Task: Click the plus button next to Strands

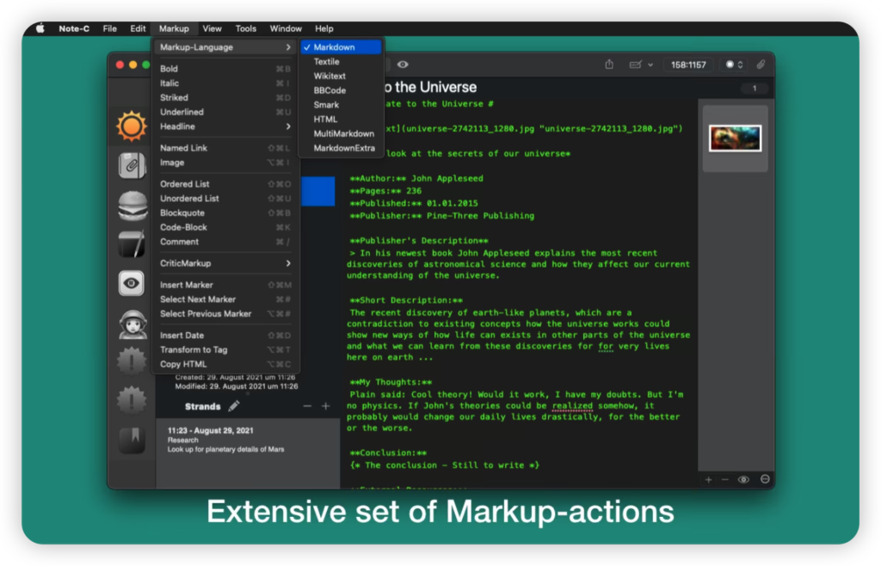Action: pyautogui.click(x=326, y=404)
